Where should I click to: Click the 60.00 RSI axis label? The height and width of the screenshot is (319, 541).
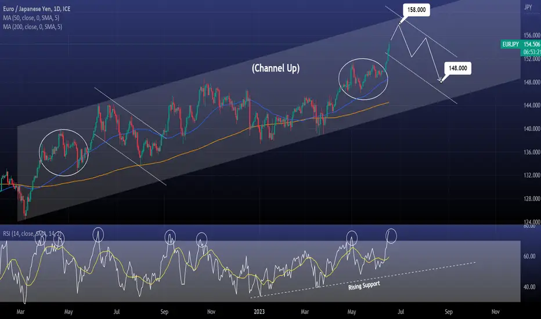point(529,256)
